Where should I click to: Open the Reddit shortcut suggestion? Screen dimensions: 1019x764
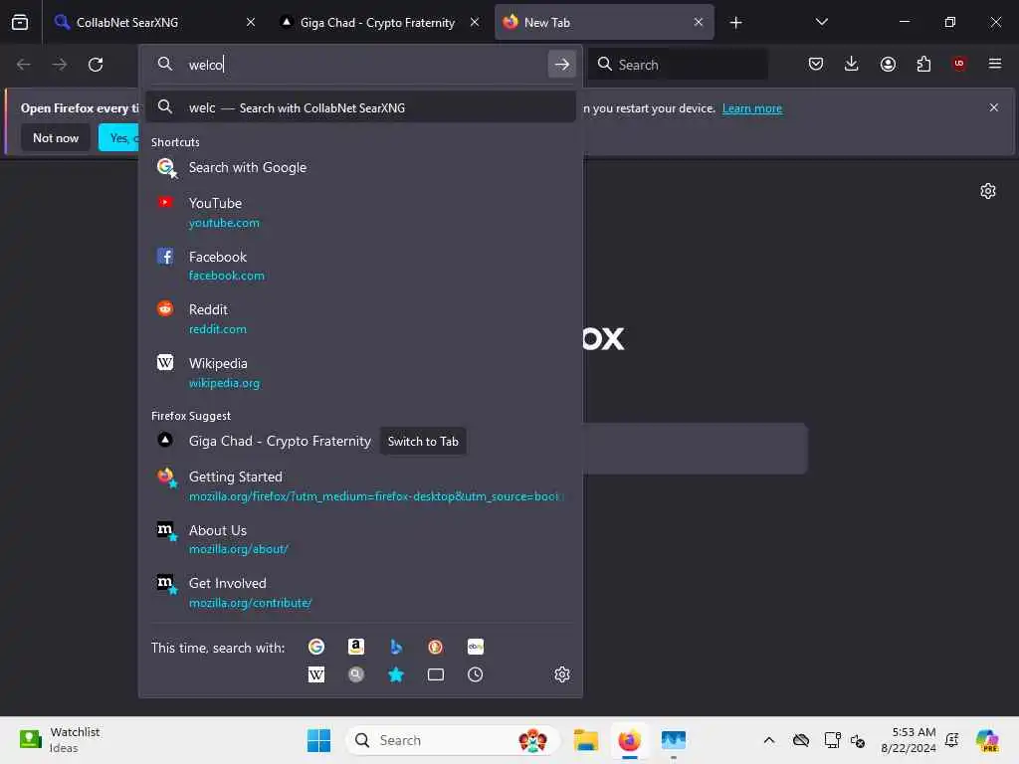(x=360, y=319)
